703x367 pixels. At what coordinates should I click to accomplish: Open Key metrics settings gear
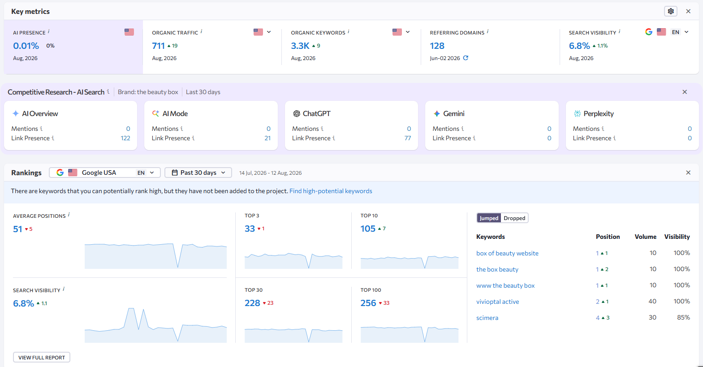tap(670, 11)
